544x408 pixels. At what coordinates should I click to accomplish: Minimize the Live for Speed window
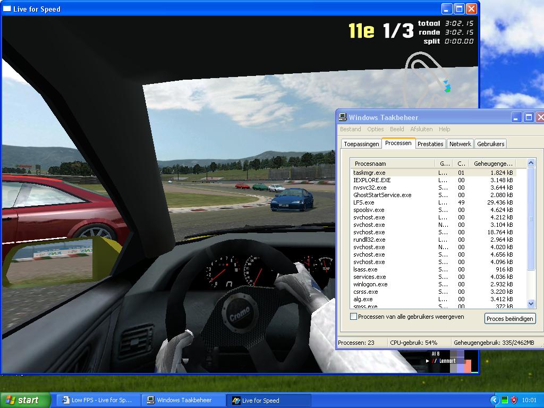pos(447,8)
